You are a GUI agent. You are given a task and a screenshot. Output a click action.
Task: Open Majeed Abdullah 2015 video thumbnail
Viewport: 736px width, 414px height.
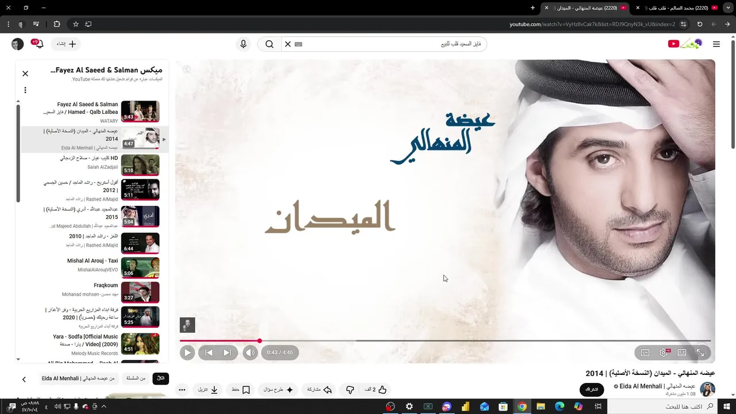pos(140,216)
